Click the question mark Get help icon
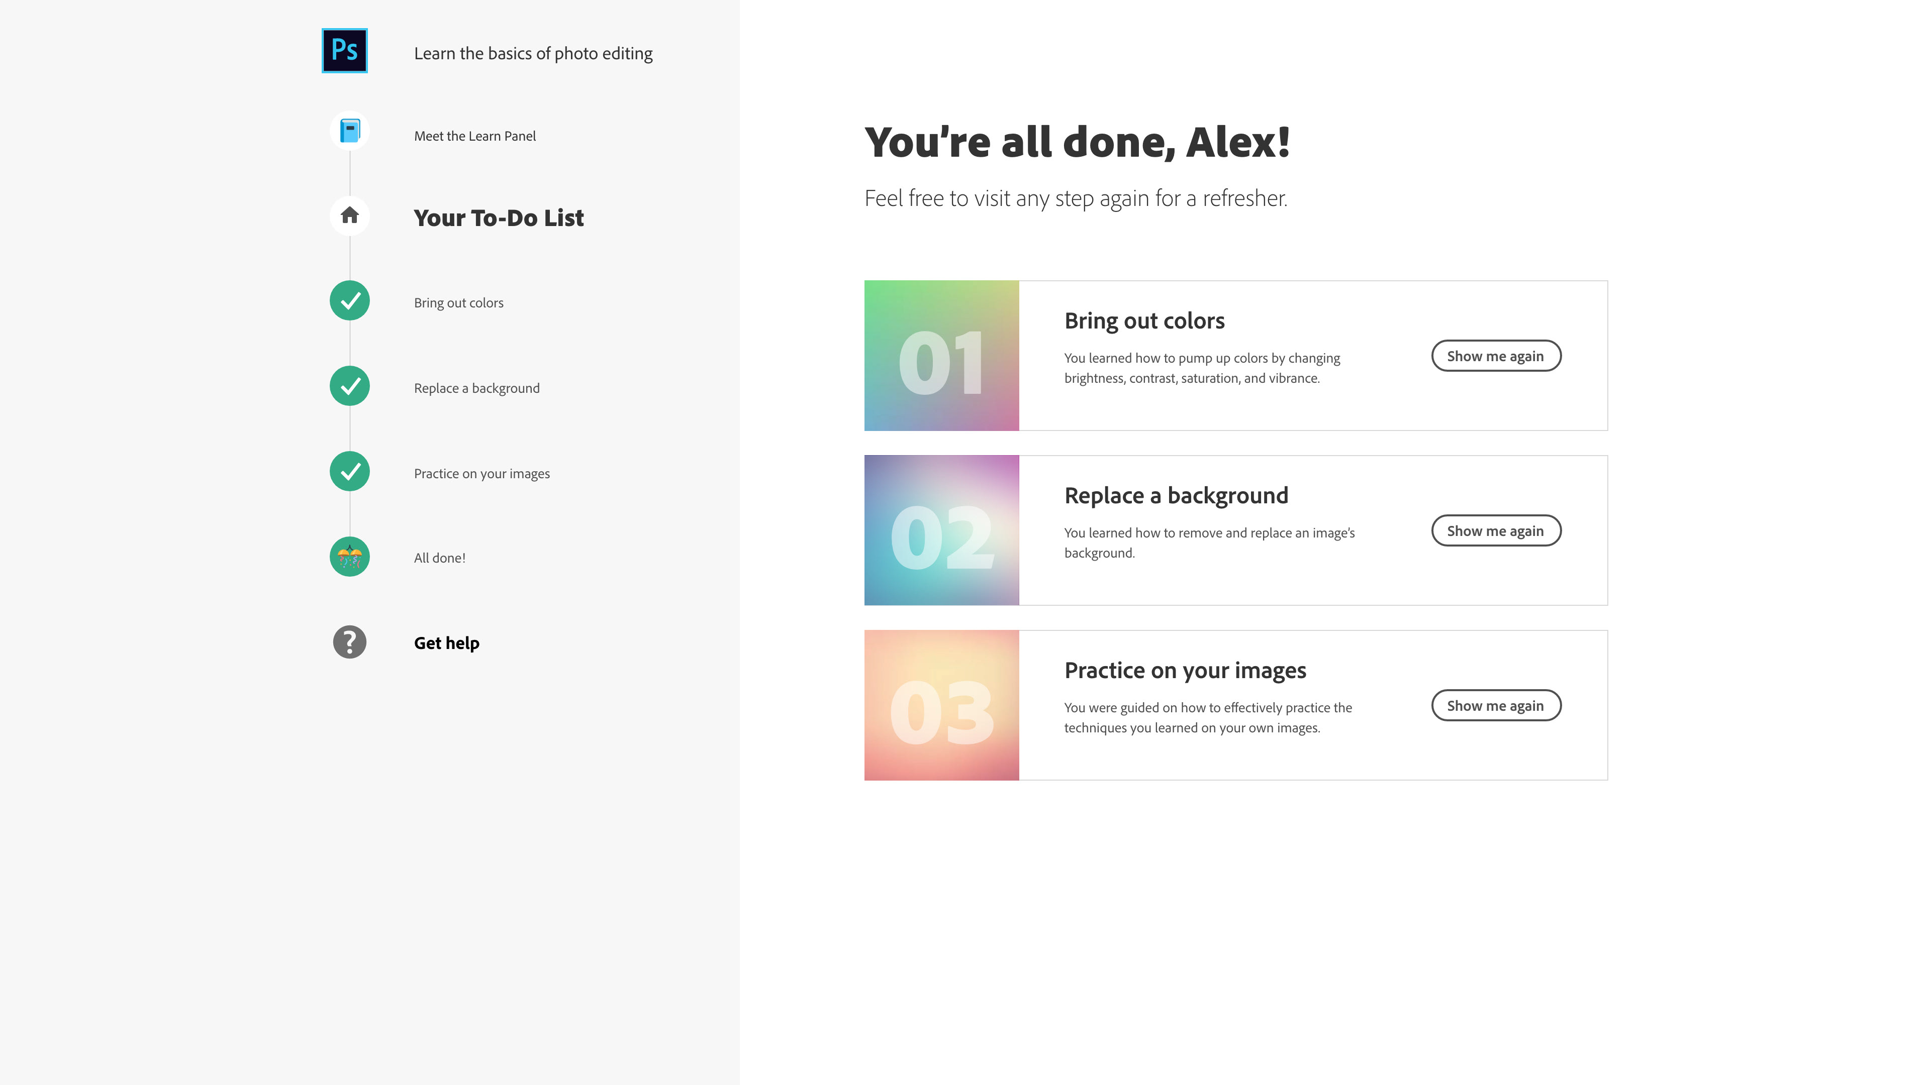 click(350, 642)
